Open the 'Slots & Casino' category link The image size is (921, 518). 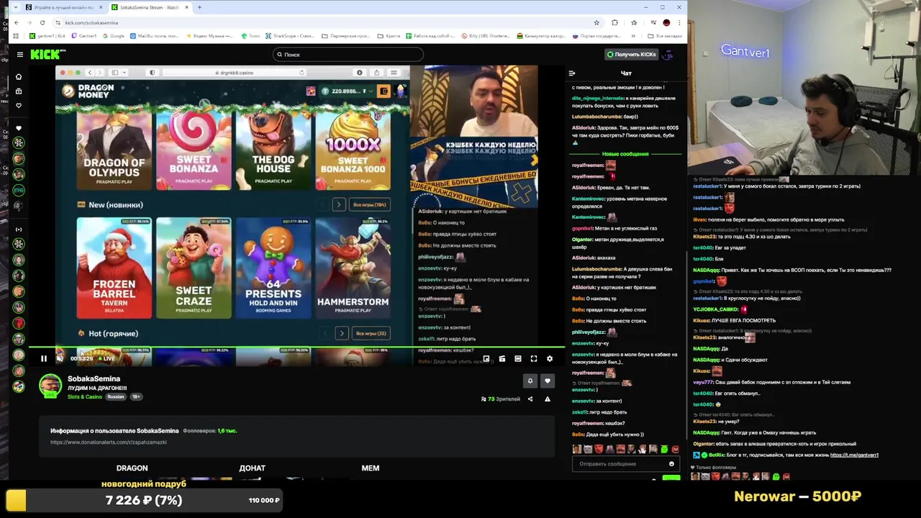85,396
